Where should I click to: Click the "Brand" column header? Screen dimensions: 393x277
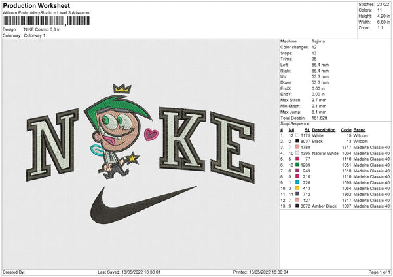tap(360, 130)
